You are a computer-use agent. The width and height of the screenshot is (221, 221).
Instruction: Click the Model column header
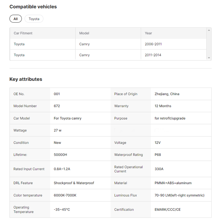[x=84, y=33]
